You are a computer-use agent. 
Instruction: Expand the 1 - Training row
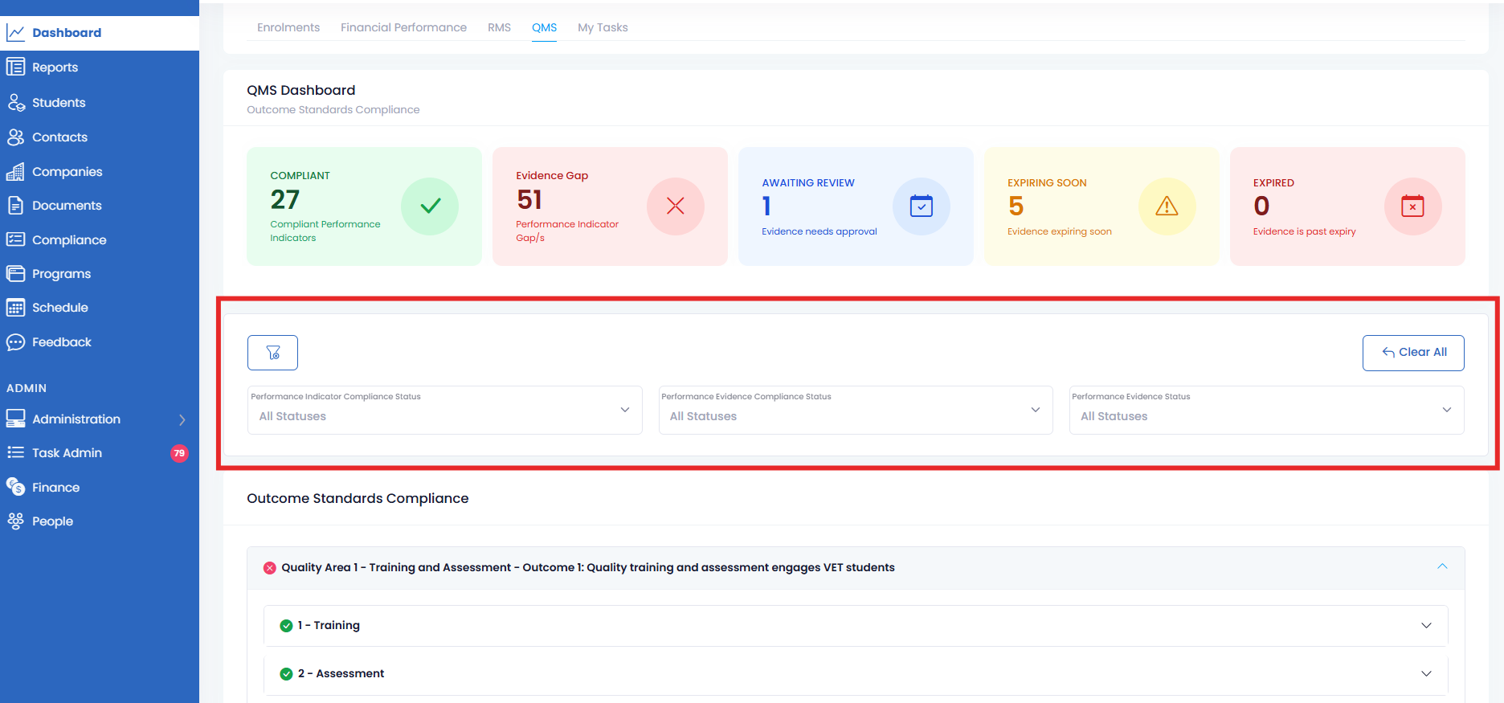point(1426,626)
